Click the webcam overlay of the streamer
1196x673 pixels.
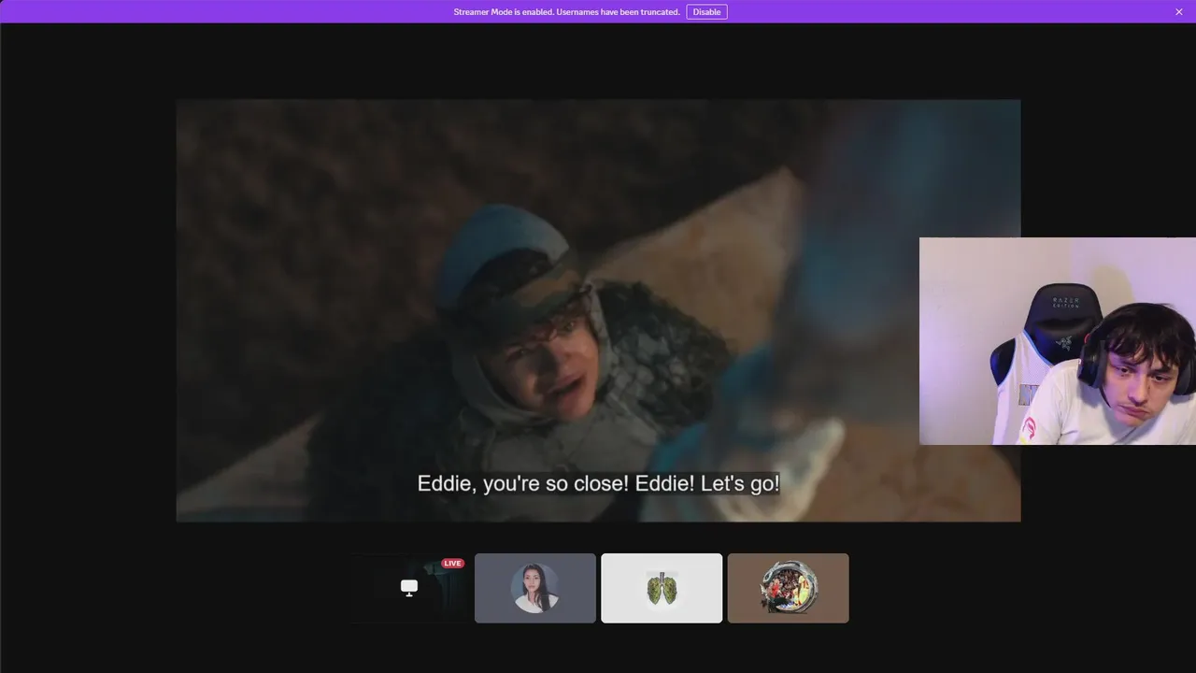point(1058,341)
